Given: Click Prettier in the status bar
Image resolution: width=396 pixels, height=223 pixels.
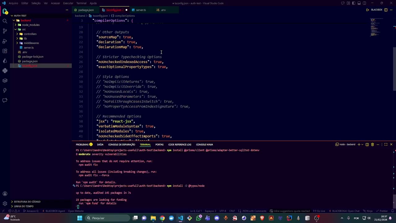Looking at the screenshot, I should 382,211.
